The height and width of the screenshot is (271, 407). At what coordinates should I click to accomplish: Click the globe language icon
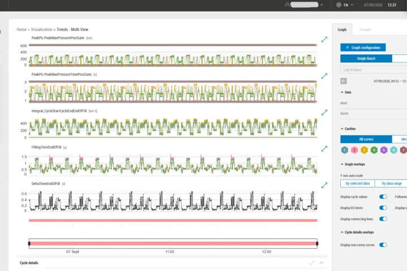339,5
